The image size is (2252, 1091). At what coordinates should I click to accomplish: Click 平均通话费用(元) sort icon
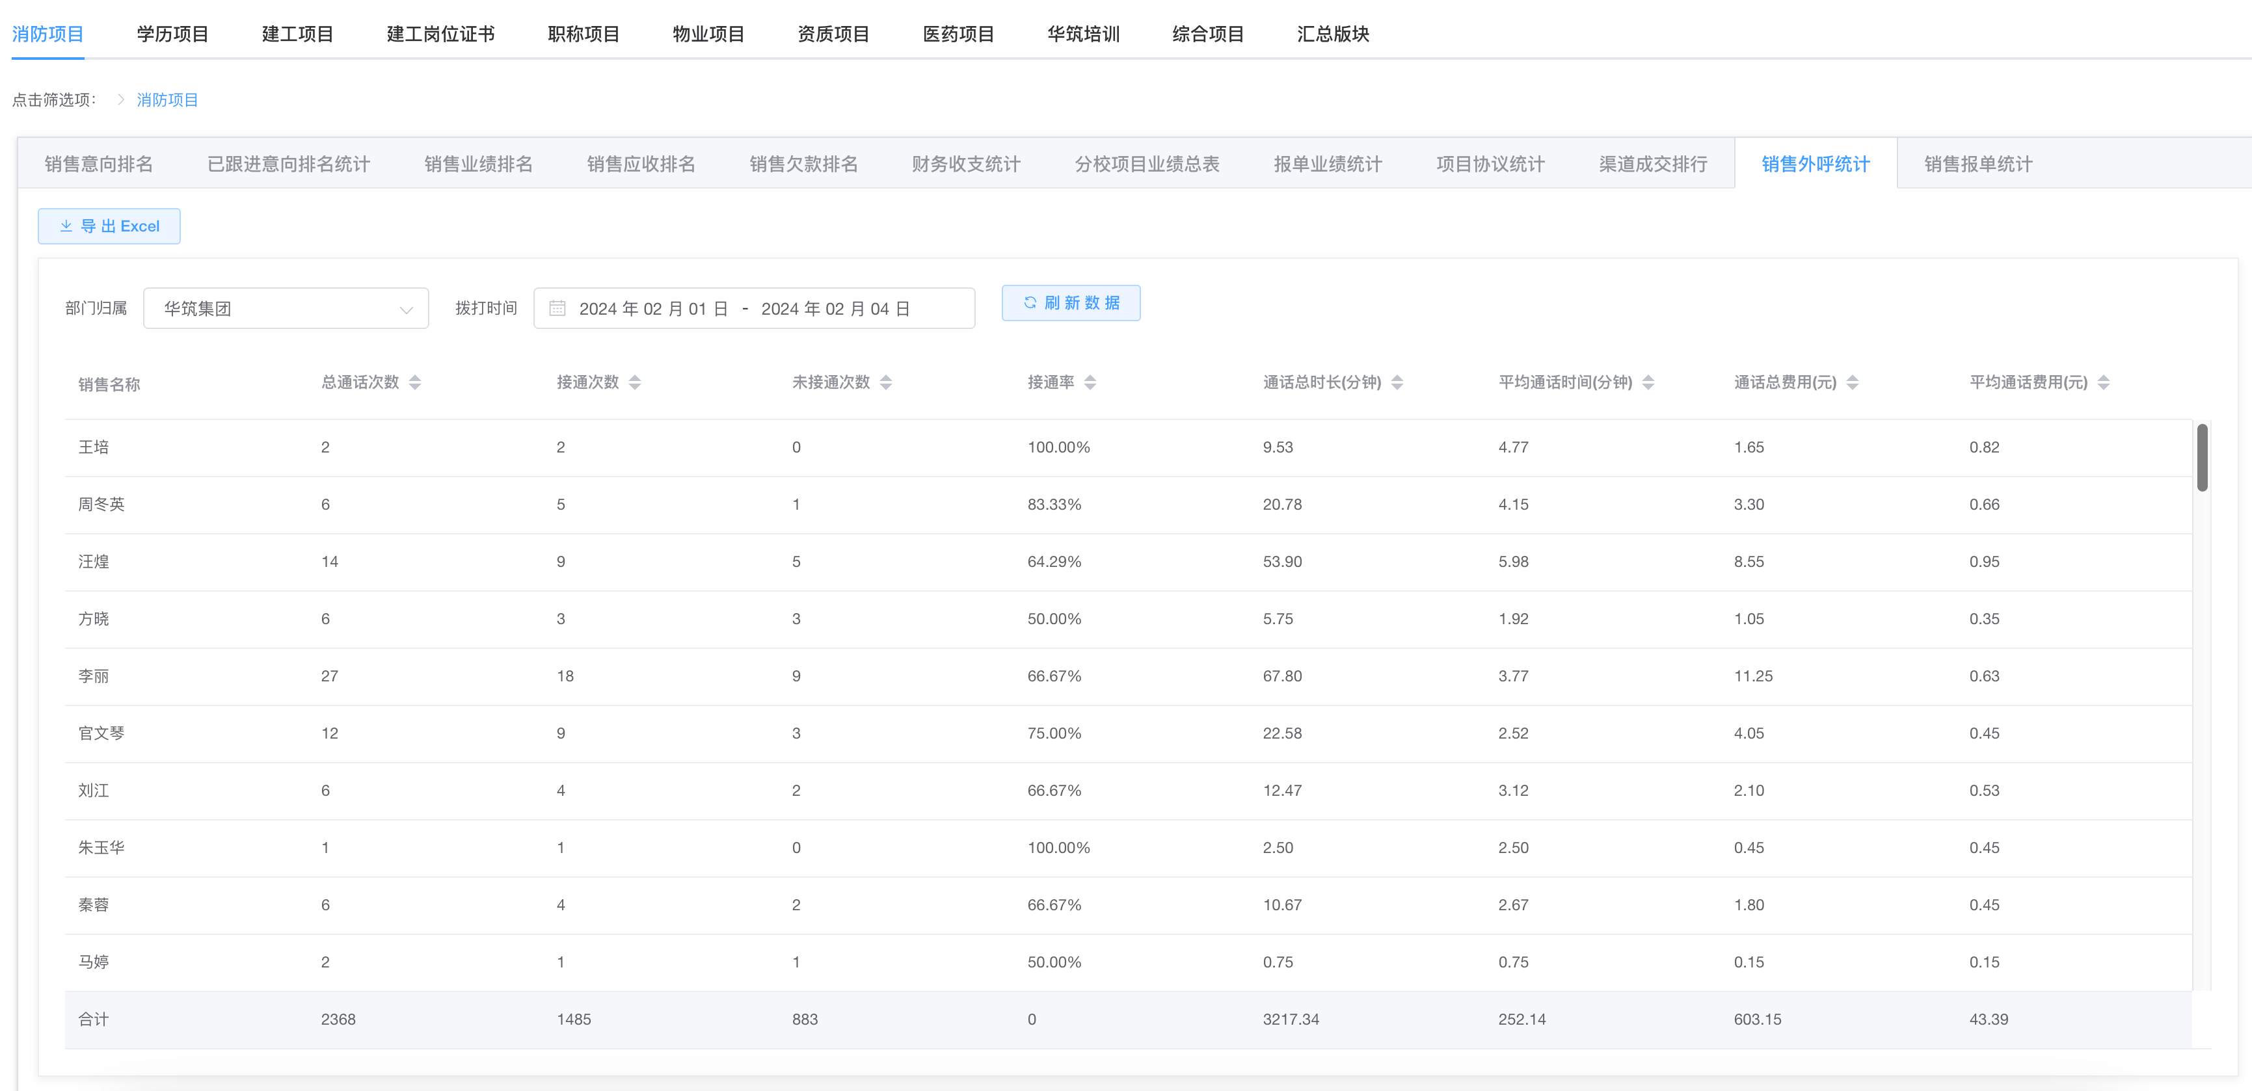pos(2104,382)
